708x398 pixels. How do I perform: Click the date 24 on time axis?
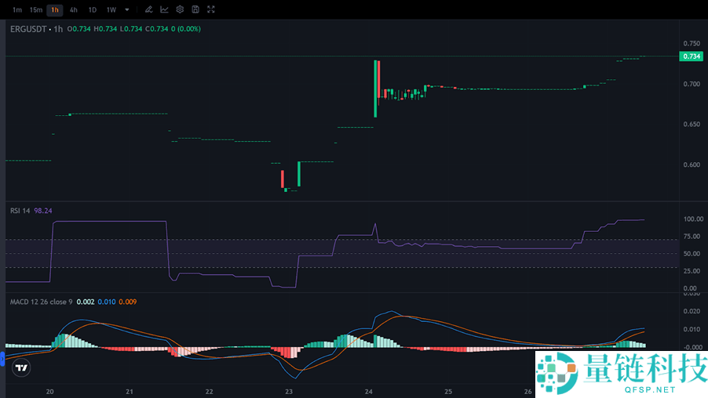click(369, 390)
